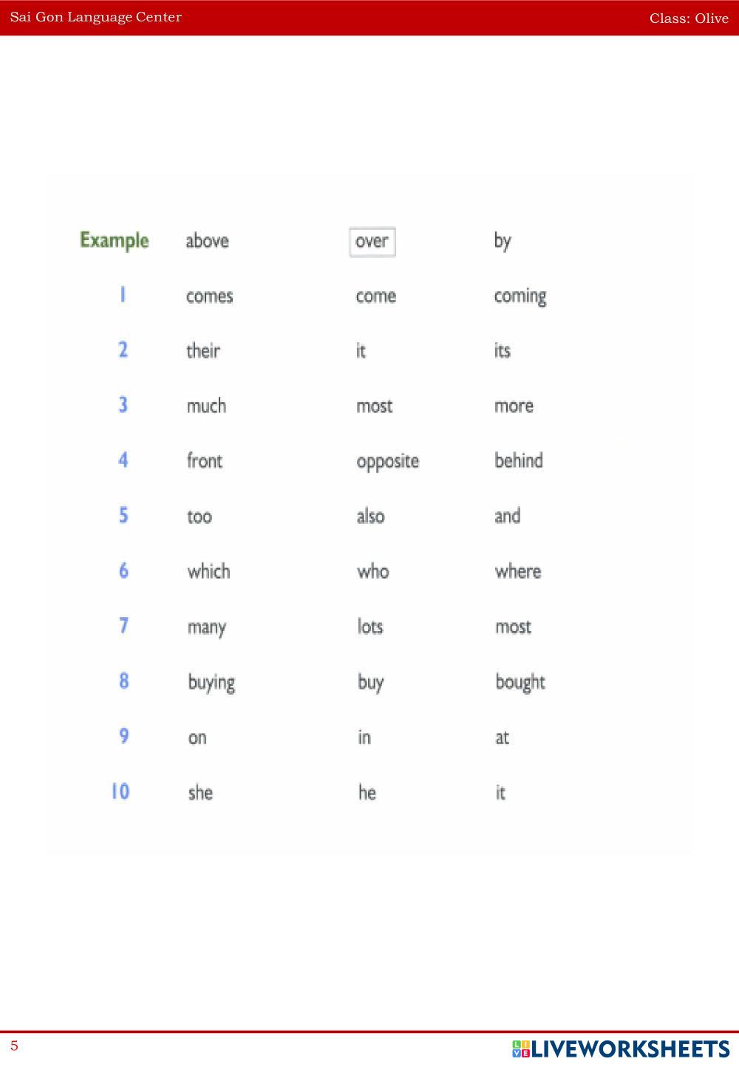Pick 'most' for question 3

[375, 406]
